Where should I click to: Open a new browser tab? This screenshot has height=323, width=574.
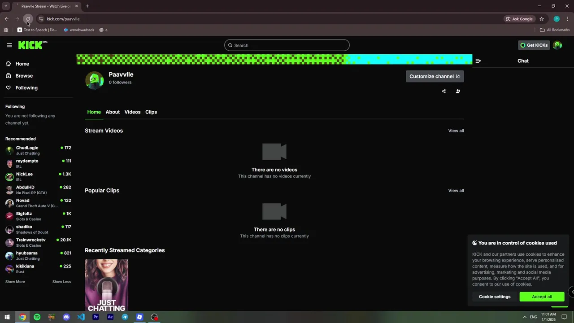tap(87, 6)
